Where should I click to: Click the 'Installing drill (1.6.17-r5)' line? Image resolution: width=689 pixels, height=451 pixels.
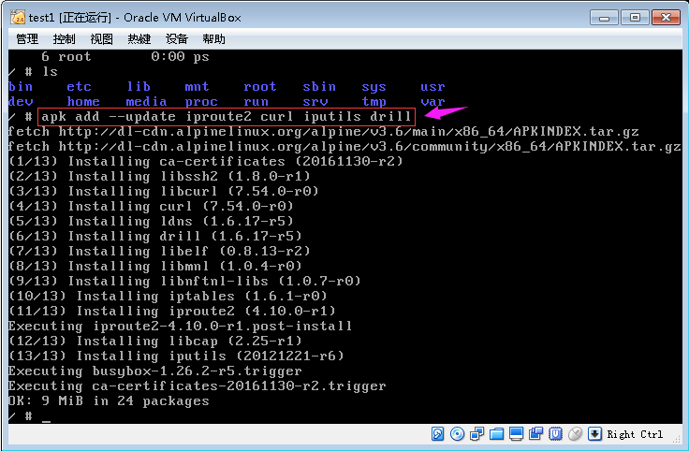coord(155,236)
